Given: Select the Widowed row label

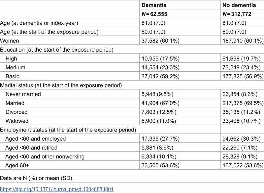Looking at the screenshot, I should tap(17, 121).
